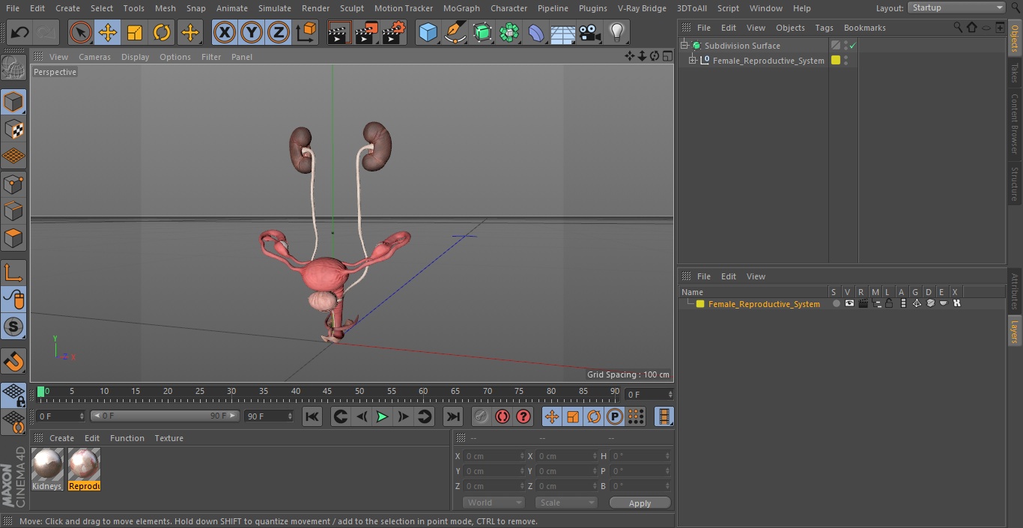Select the Reprodu material thumbnail
1023x528 pixels.
pyautogui.click(x=84, y=469)
